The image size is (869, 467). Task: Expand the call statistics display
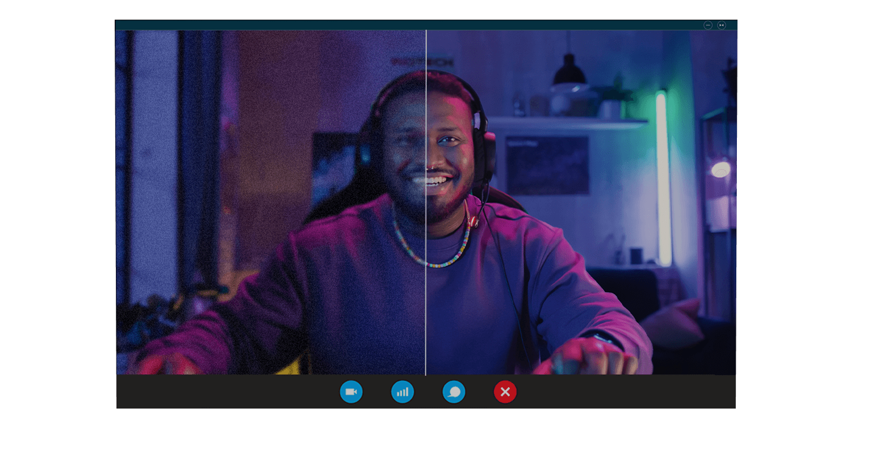[403, 392]
